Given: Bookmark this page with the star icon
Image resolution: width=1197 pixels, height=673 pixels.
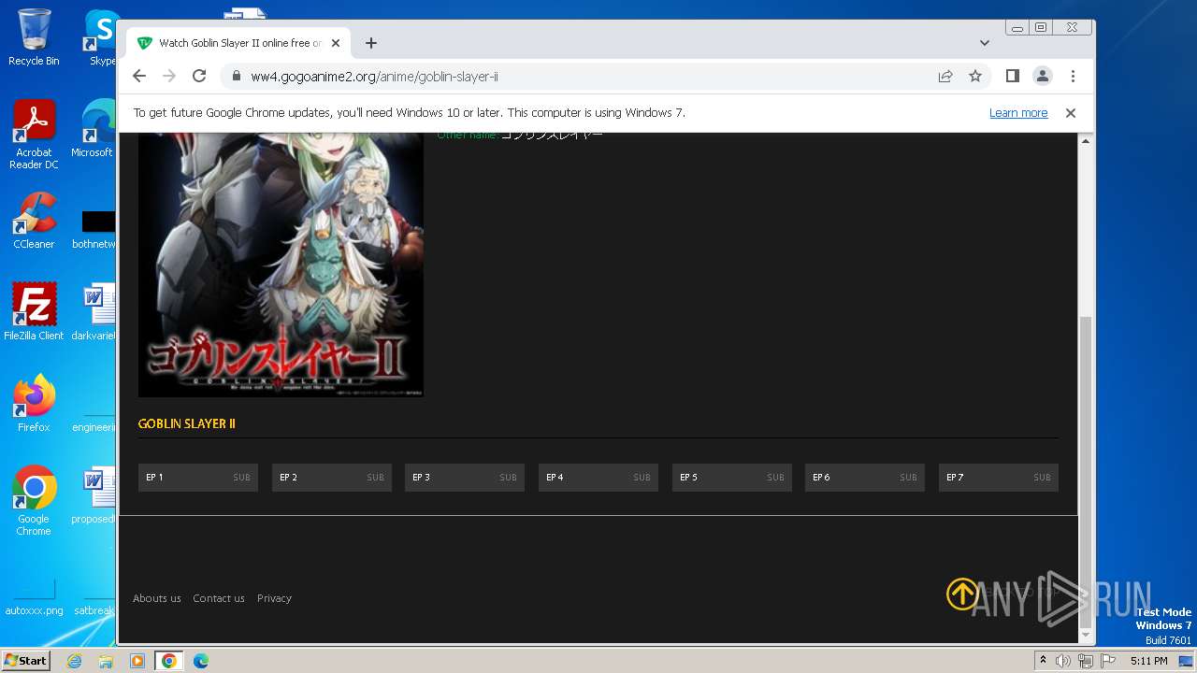Looking at the screenshot, I should [975, 76].
